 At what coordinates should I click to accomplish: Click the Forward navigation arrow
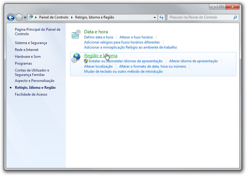coord(19,17)
